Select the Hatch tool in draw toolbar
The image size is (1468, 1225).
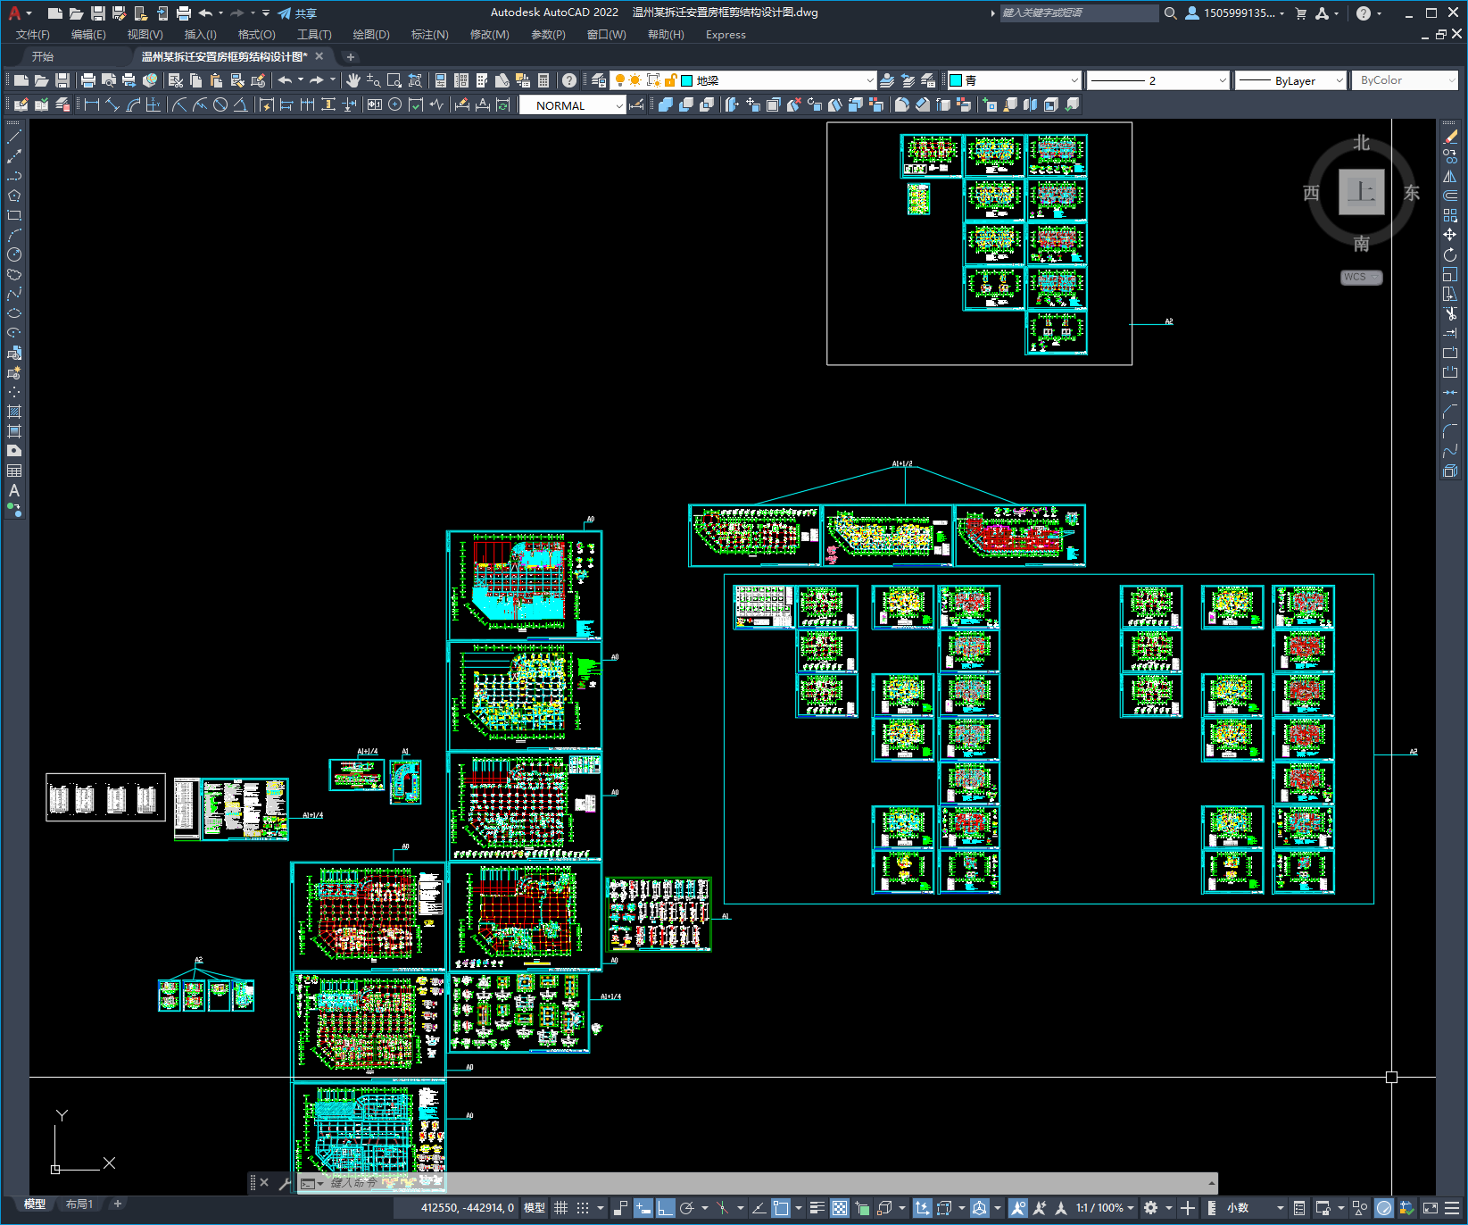[14, 412]
